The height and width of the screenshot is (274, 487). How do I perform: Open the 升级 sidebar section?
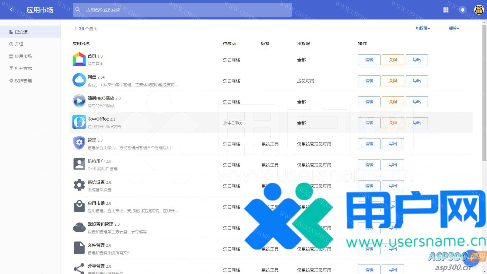(x=30, y=44)
